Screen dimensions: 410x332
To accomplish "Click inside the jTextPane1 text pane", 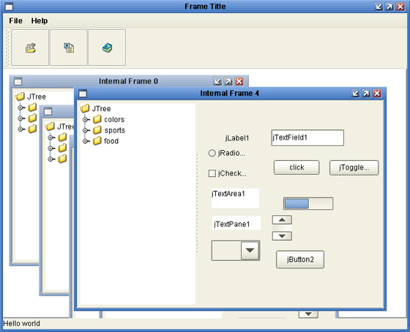I will 236,223.
